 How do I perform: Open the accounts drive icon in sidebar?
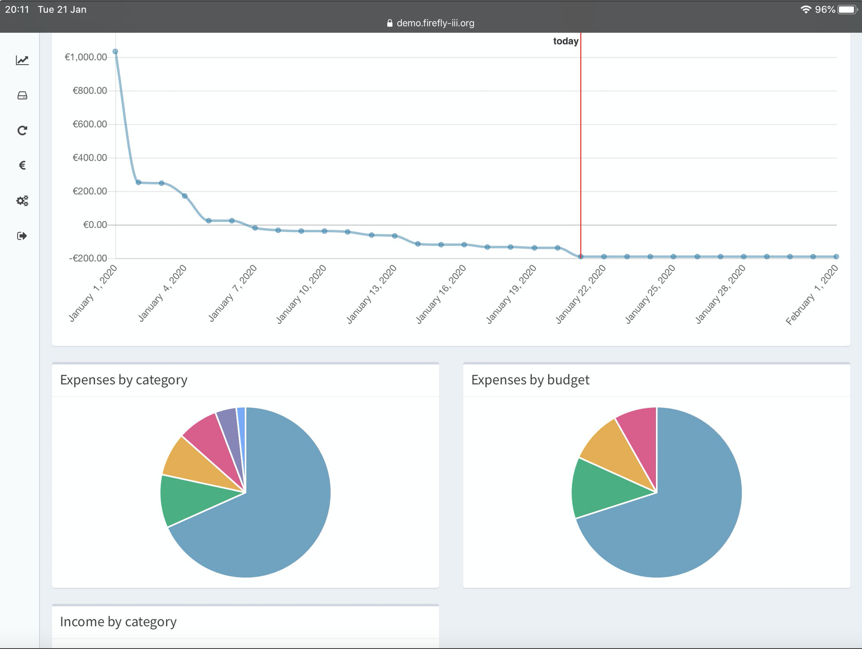22,96
